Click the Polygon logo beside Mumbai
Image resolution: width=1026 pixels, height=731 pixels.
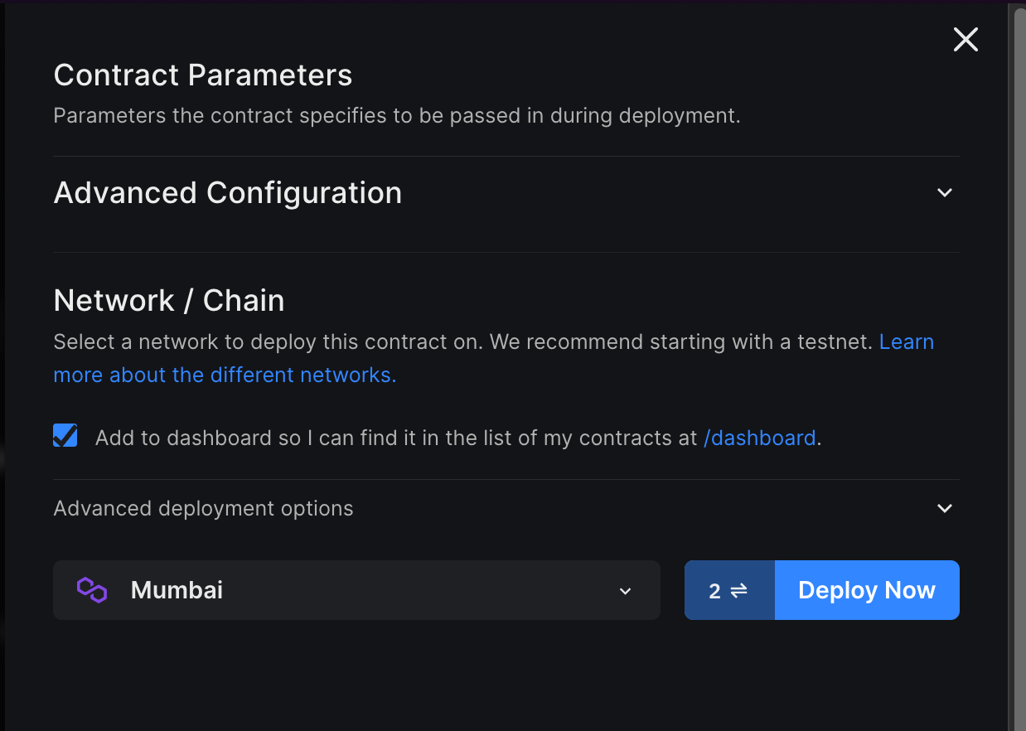92,590
